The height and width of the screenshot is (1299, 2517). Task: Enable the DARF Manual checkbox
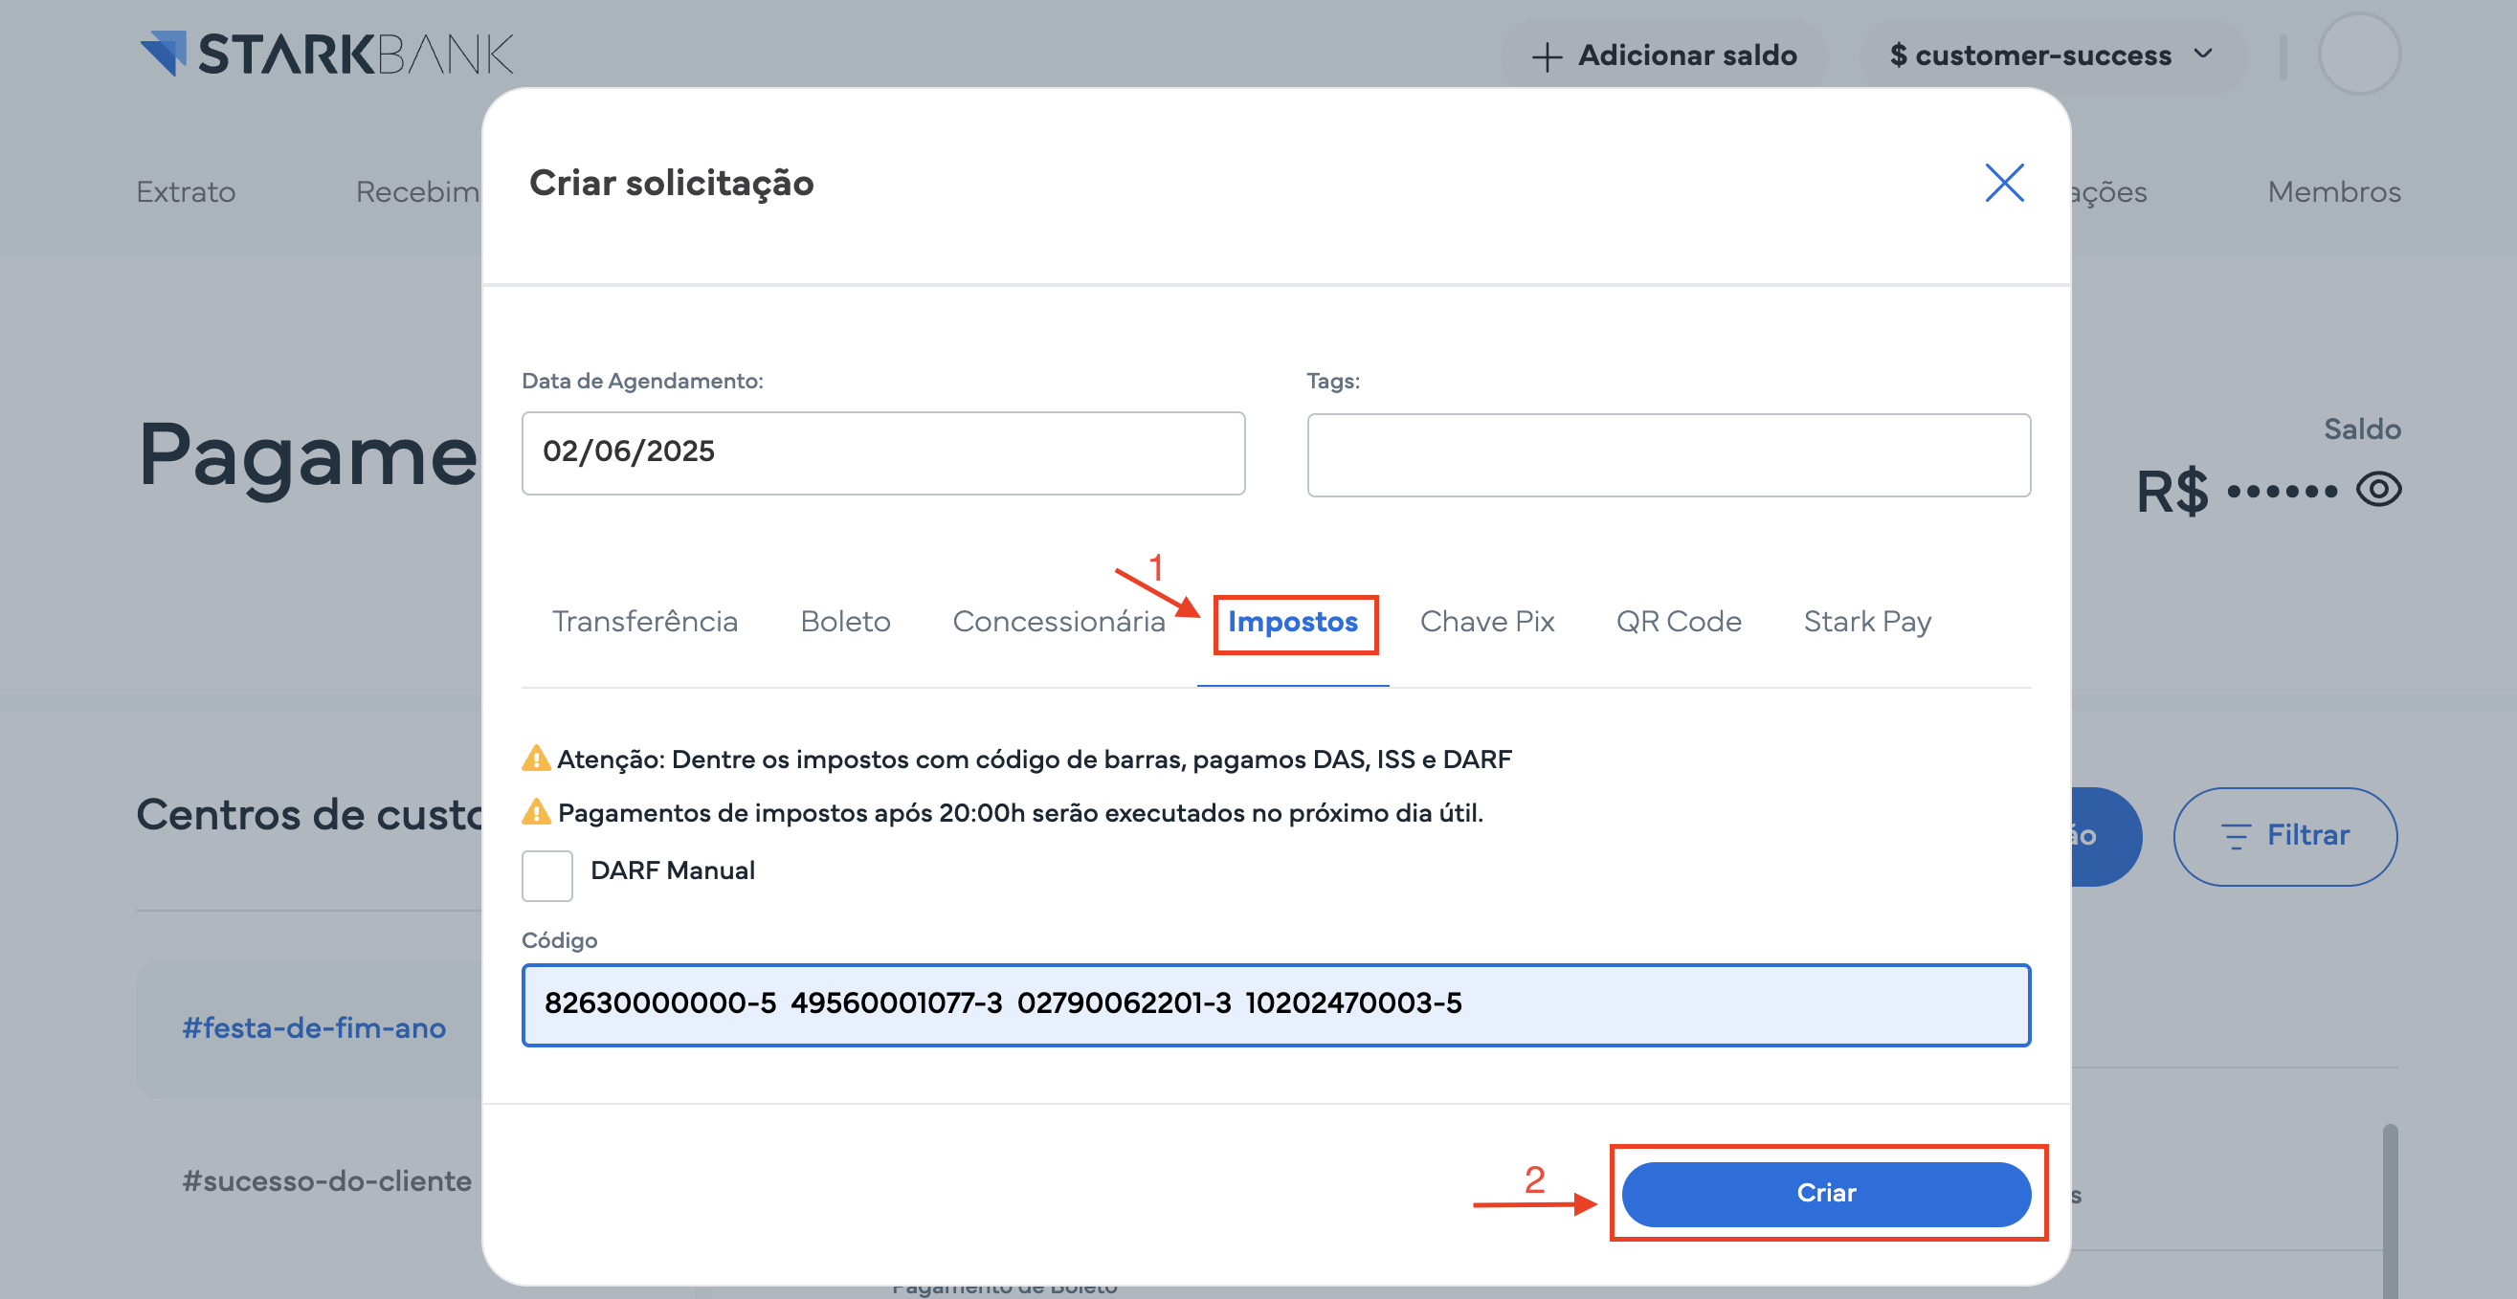coord(547,875)
